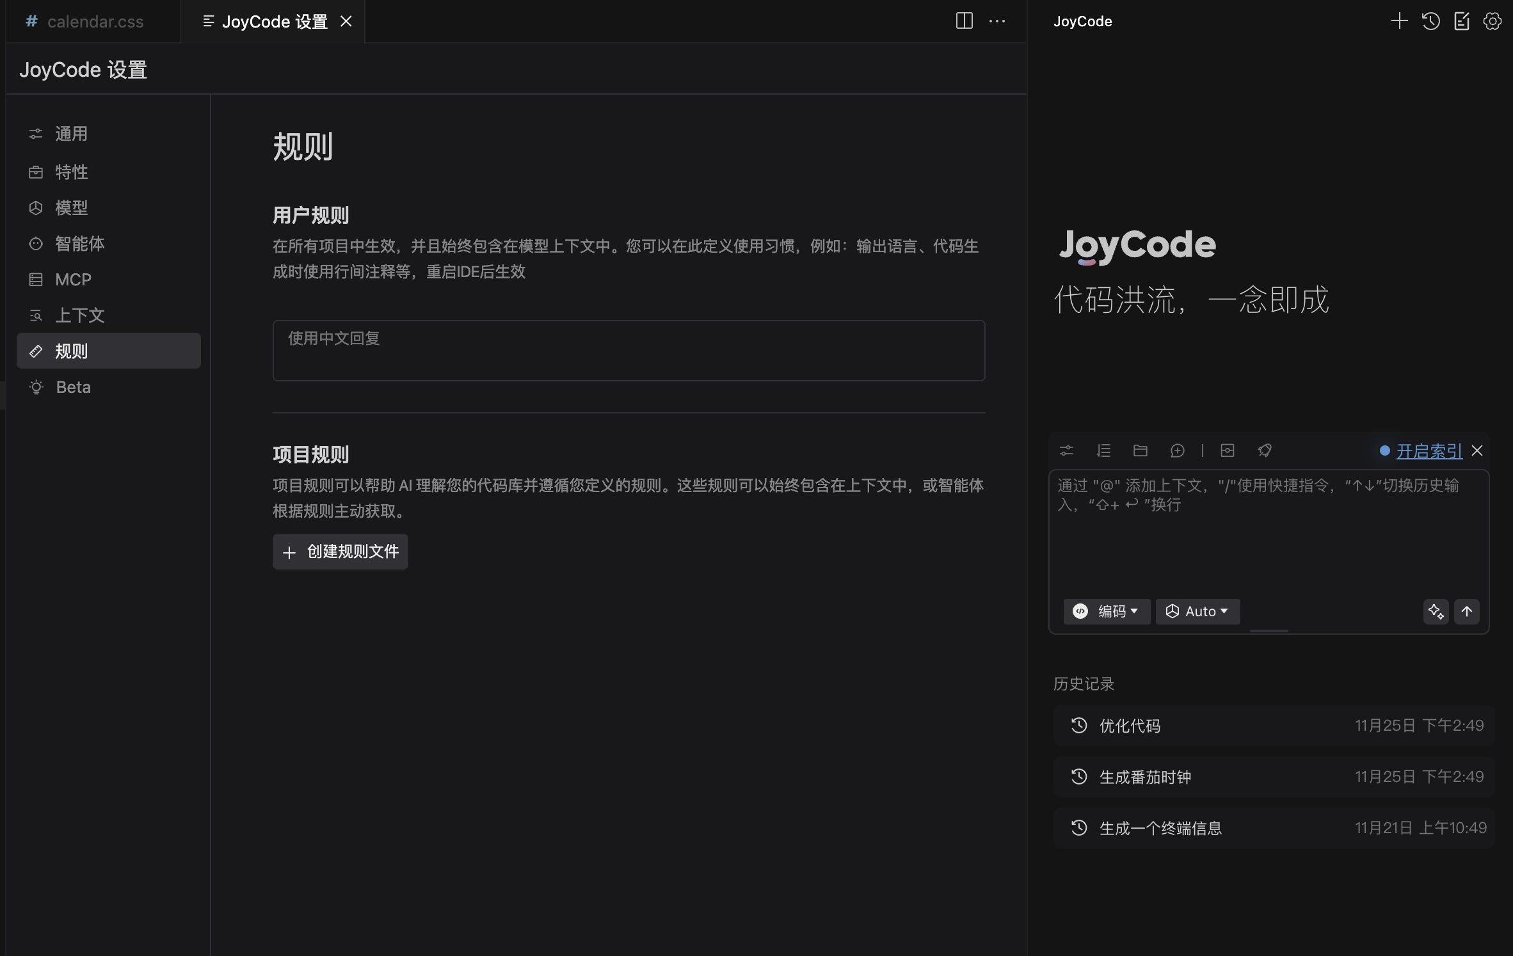The image size is (1513, 956).
Task: Start a new conversation with the plus icon
Action: click(1399, 21)
